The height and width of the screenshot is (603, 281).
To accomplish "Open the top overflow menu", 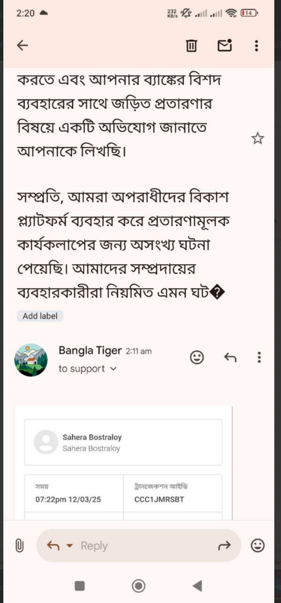I will (x=256, y=46).
